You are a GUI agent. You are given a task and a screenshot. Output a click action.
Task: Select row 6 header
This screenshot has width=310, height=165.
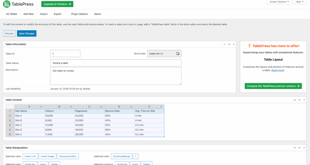click(x=10, y=134)
